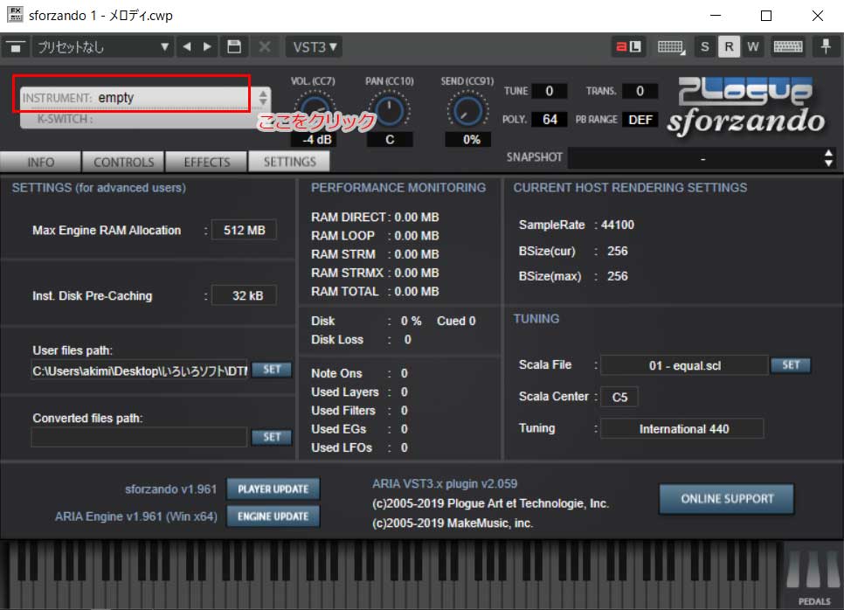This screenshot has width=844, height=610.
Task: Click the ACT learn (aL) icon
Action: (x=629, y=46)
